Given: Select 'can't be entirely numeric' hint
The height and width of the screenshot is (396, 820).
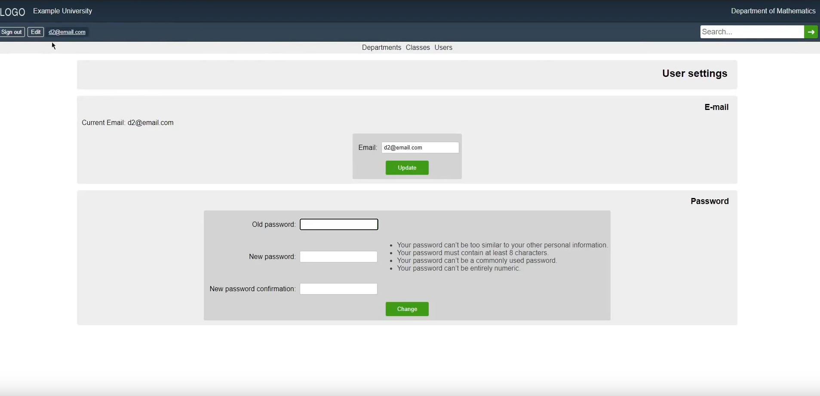Looking at the screenshot, I should tap(459, 268).
